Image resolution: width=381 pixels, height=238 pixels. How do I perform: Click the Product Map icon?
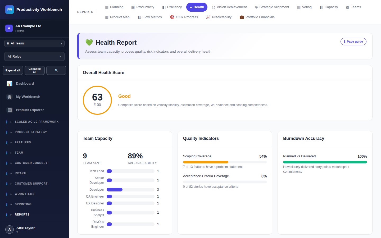[x=107, y=17]
